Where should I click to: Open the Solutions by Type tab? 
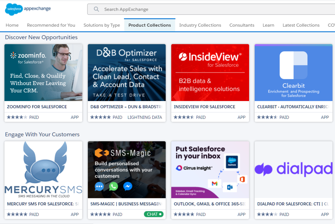102,25
